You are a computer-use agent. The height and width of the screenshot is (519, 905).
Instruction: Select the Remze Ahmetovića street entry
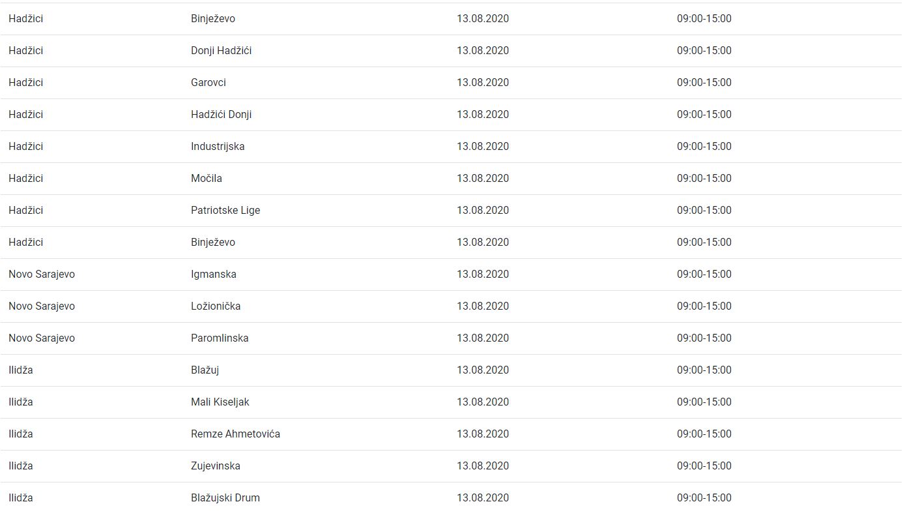235,434
